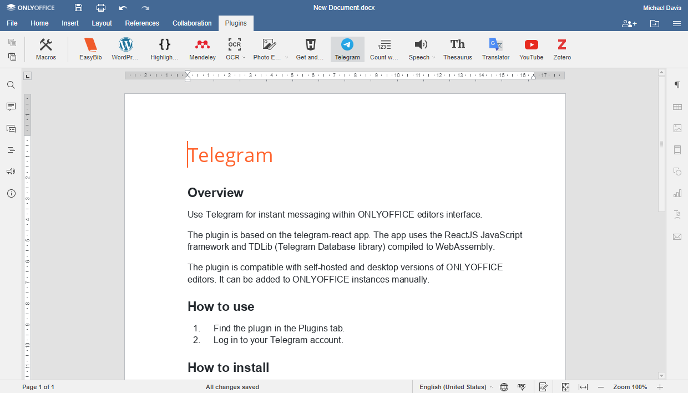Open the Chat panel in left sidebar
688x393 pixels.
click(11, 128)
